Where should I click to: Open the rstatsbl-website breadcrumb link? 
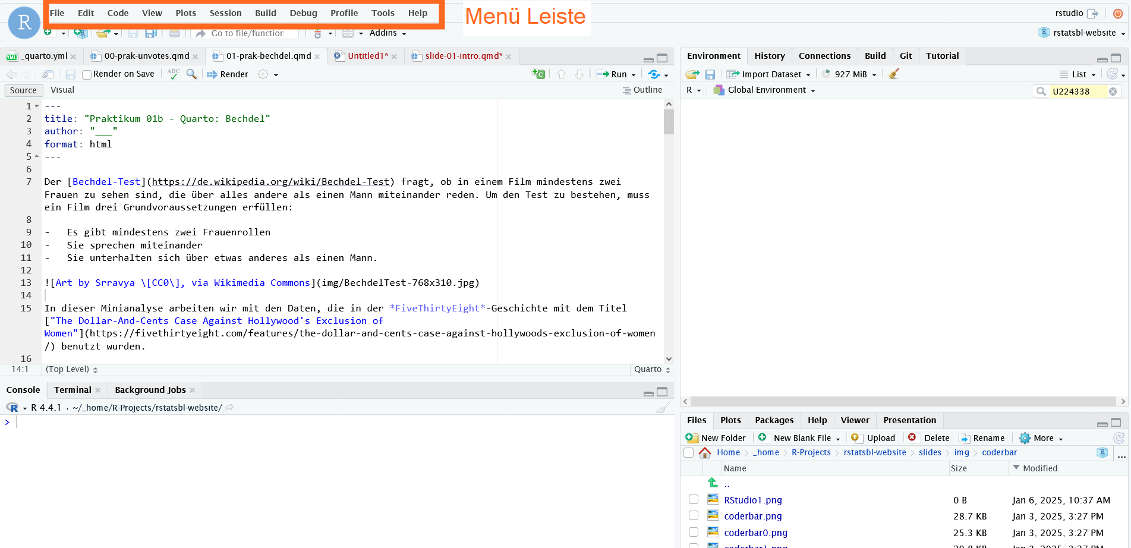coord(875,452)
